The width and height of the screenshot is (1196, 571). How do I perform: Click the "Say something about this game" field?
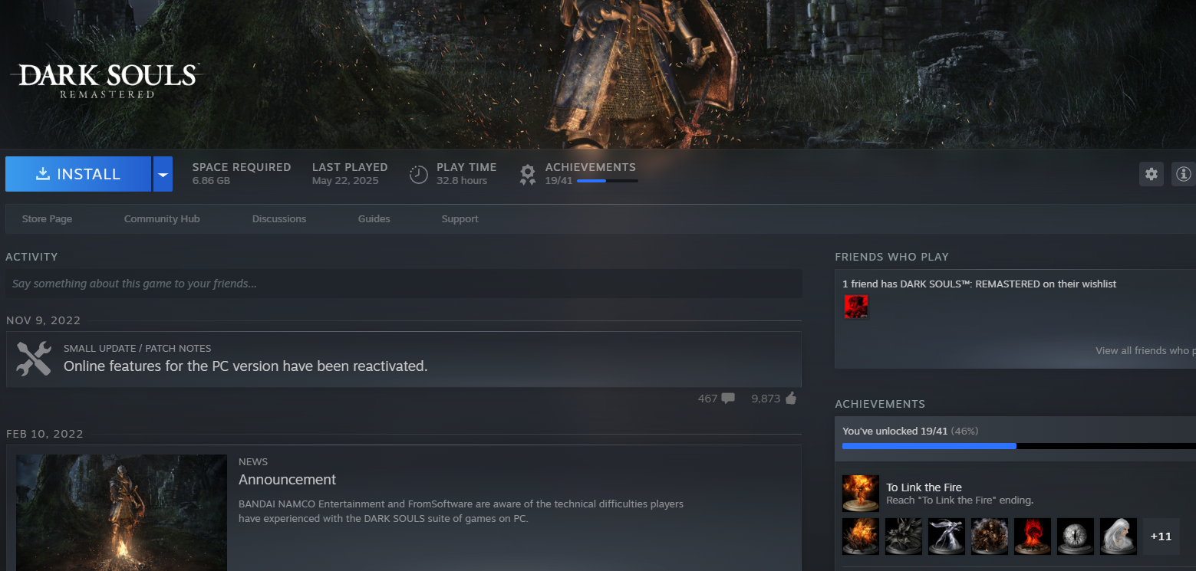click(404, 284)
